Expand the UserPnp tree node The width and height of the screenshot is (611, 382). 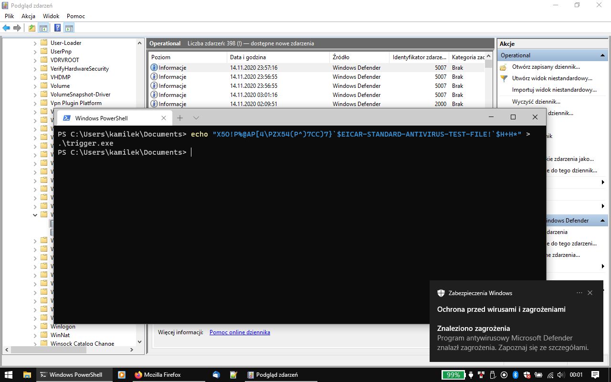pyautogui.click(x=35, y=52)
